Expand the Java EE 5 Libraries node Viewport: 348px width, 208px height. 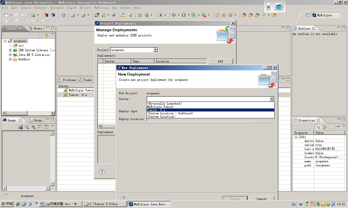pos(10,55)
